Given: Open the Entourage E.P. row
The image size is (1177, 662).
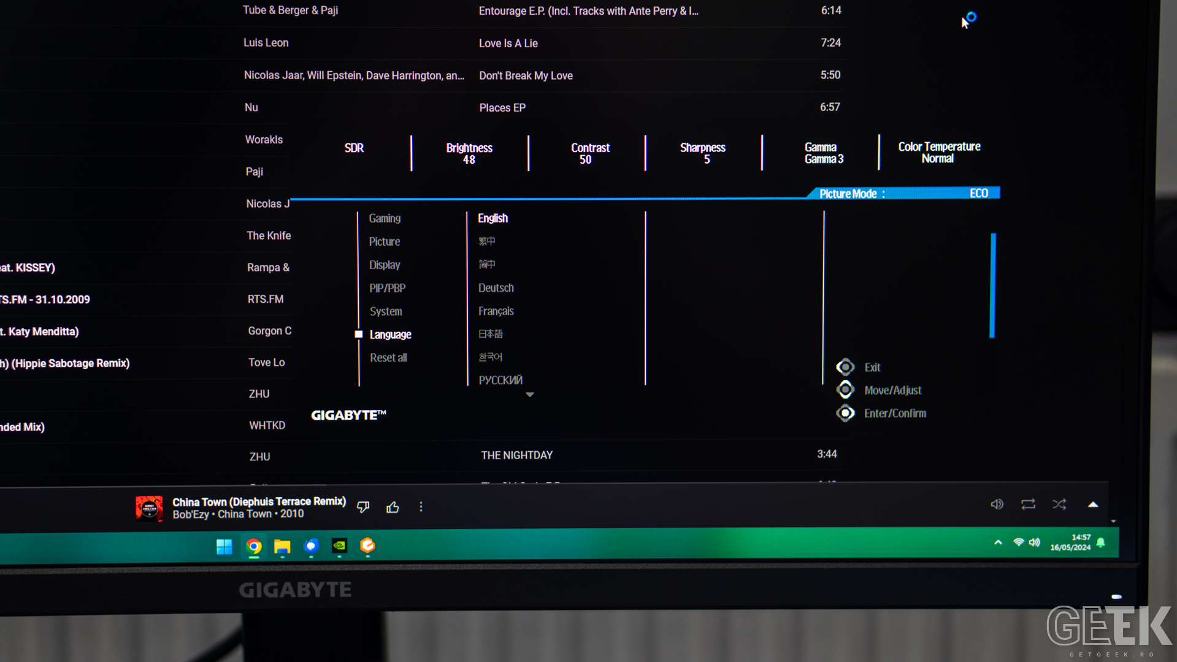Looking at the screenshot, I should (588, 11).
